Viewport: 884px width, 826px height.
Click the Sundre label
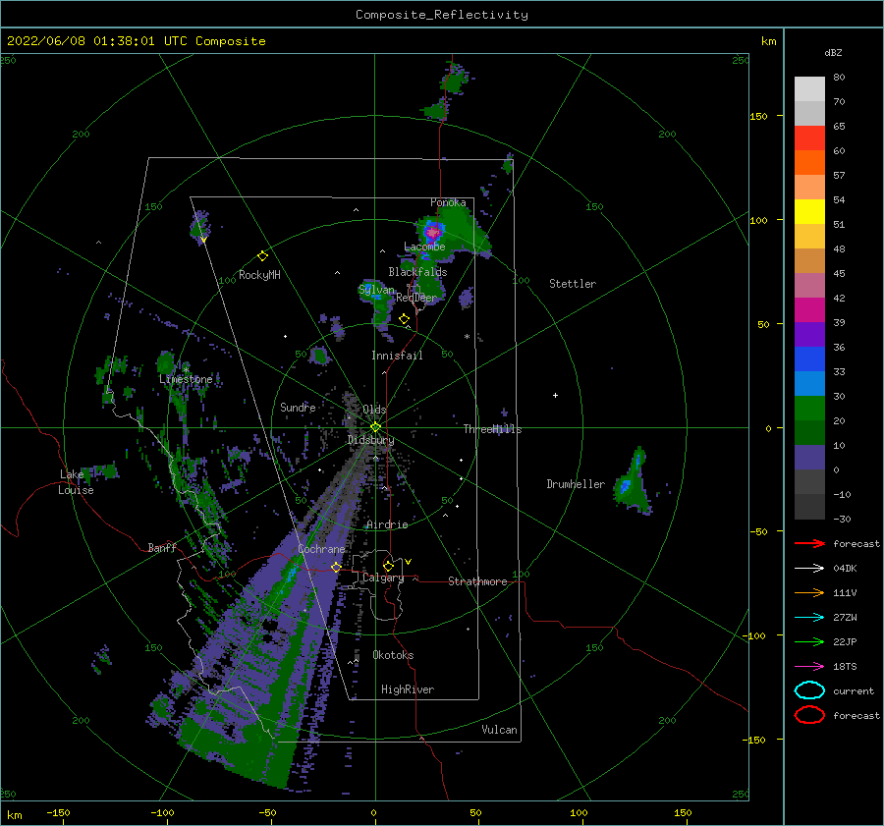click(298, 407)
